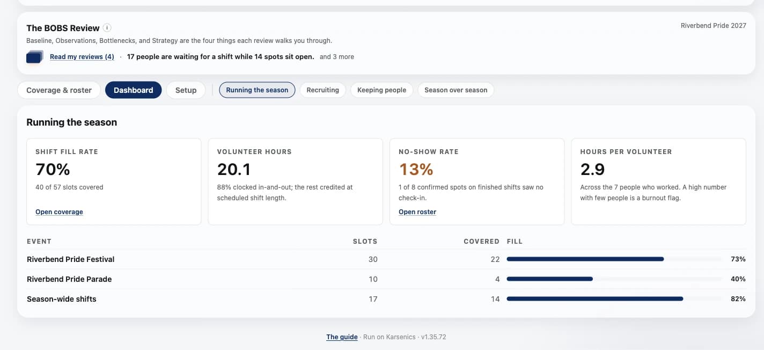This screenshot has width=764, height=350.
Task: Select Running the season filter
Action: pyautogui.click(x=258, y=90)
